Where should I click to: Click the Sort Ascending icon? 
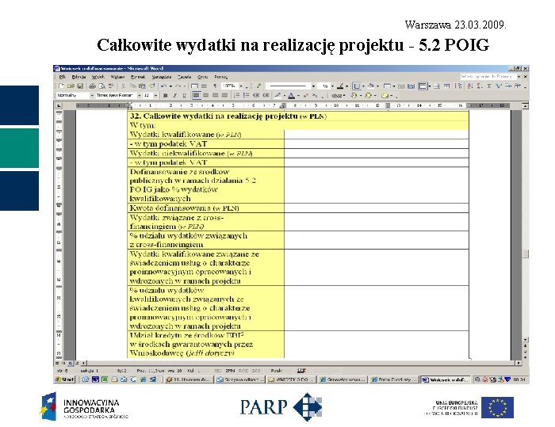[x=469, y=86]
